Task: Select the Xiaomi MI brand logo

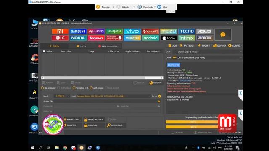Action: (60, 31)
